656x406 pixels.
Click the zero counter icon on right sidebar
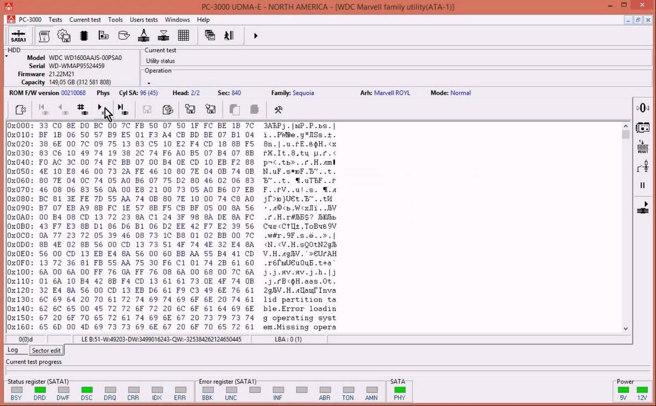[643, 108]
